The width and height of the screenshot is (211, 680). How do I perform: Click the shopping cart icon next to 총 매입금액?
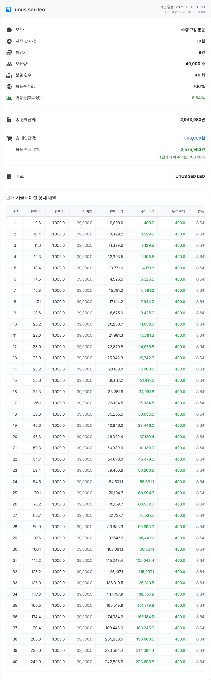tap(9, 138)
